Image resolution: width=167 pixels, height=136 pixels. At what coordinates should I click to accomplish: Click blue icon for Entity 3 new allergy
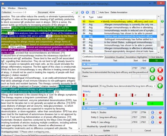[153, 122]
